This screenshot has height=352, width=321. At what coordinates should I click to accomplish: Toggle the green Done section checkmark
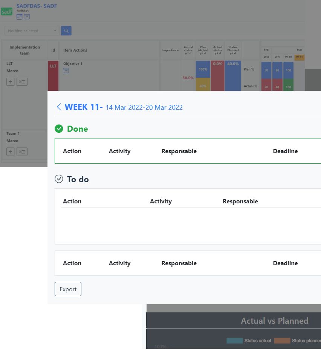(x=59, y=129)
